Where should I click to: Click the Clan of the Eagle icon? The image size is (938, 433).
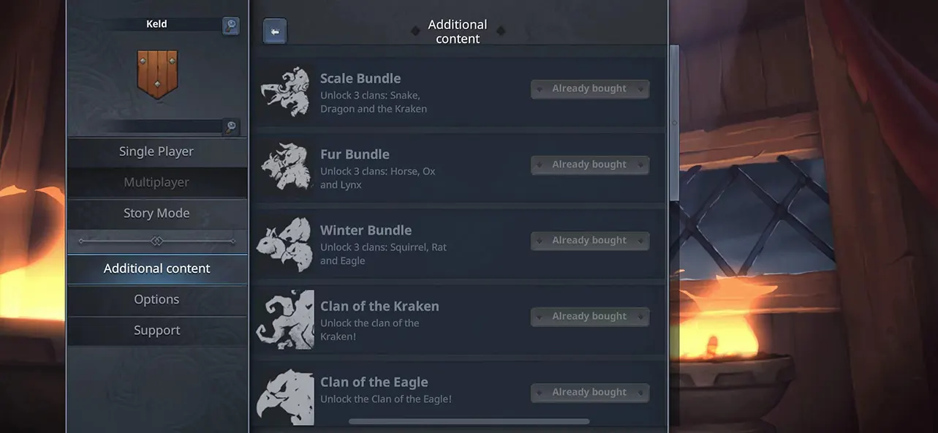coord(285,396)
